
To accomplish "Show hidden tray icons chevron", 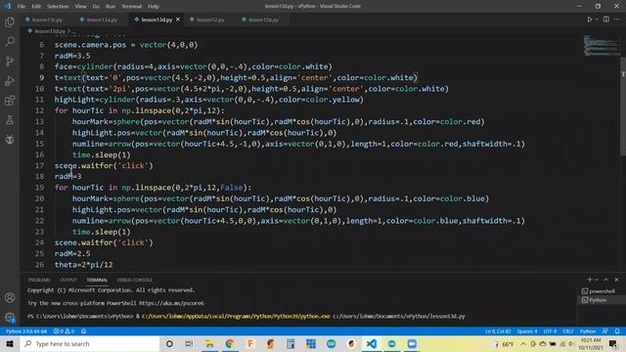I will click(522, 343).
